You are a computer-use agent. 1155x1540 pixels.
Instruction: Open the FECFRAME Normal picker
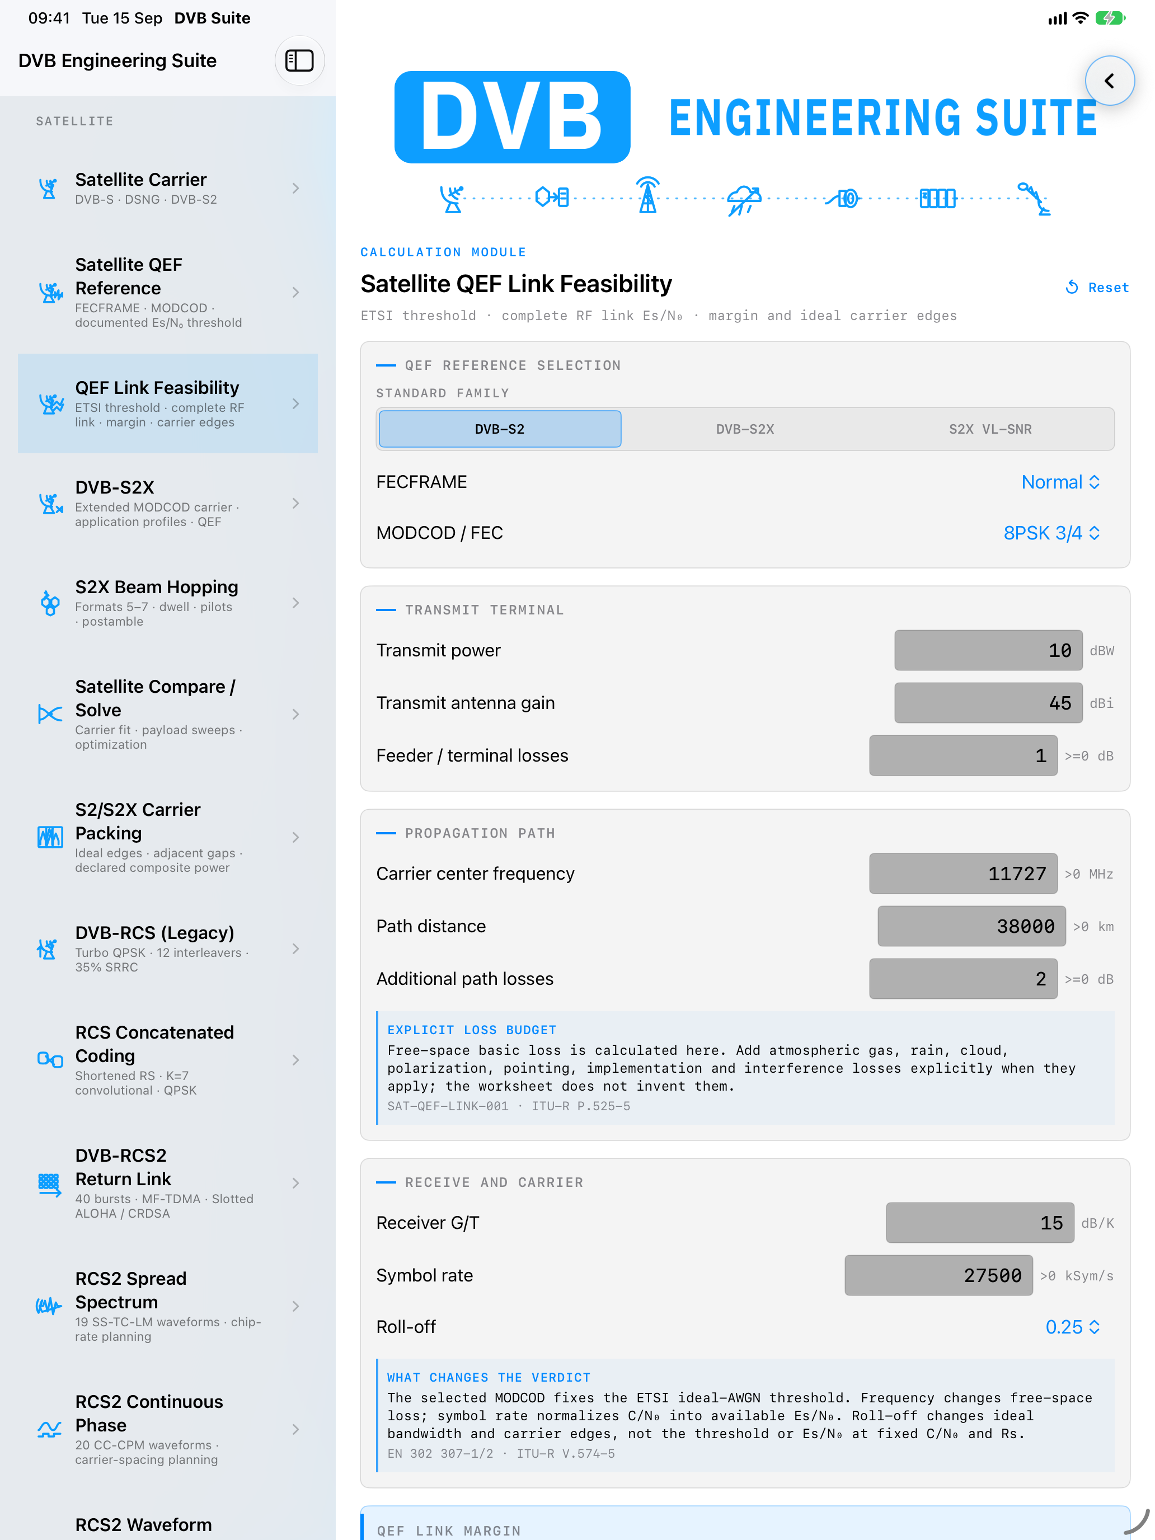click(1060, 482)
